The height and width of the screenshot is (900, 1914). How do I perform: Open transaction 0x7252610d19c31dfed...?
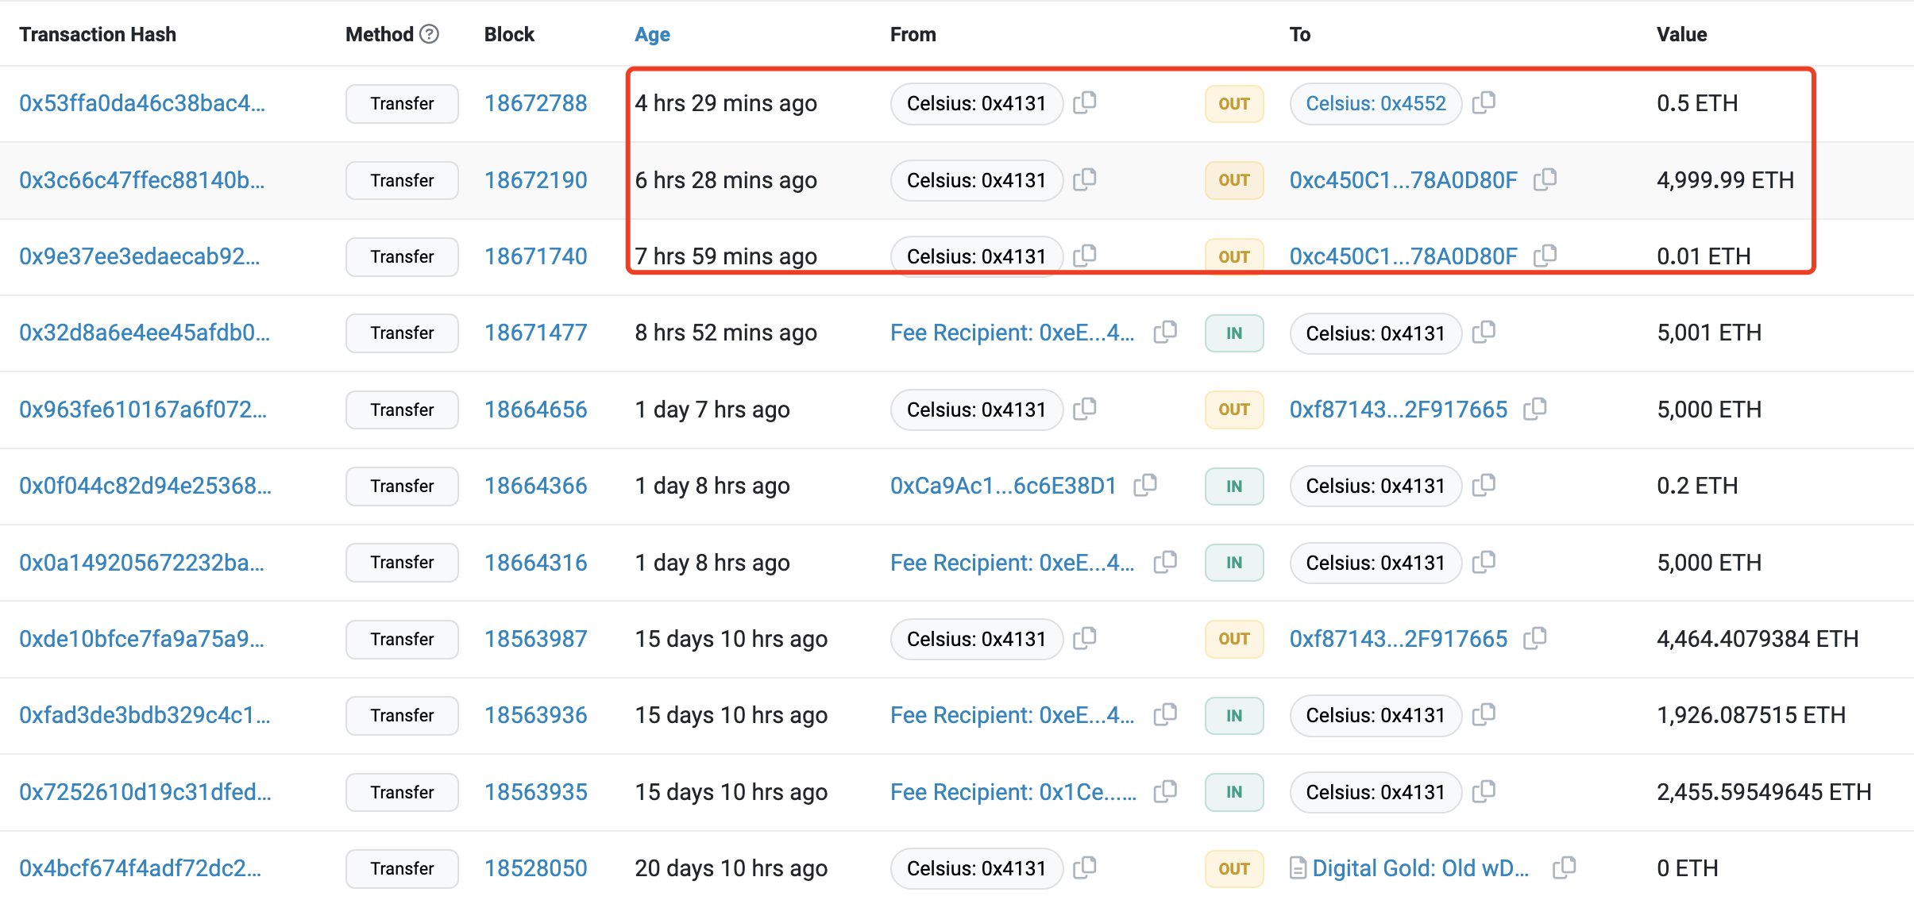(145, 792)
